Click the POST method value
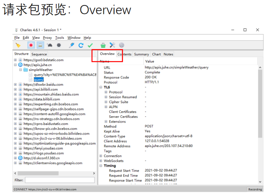 (149, 126)
